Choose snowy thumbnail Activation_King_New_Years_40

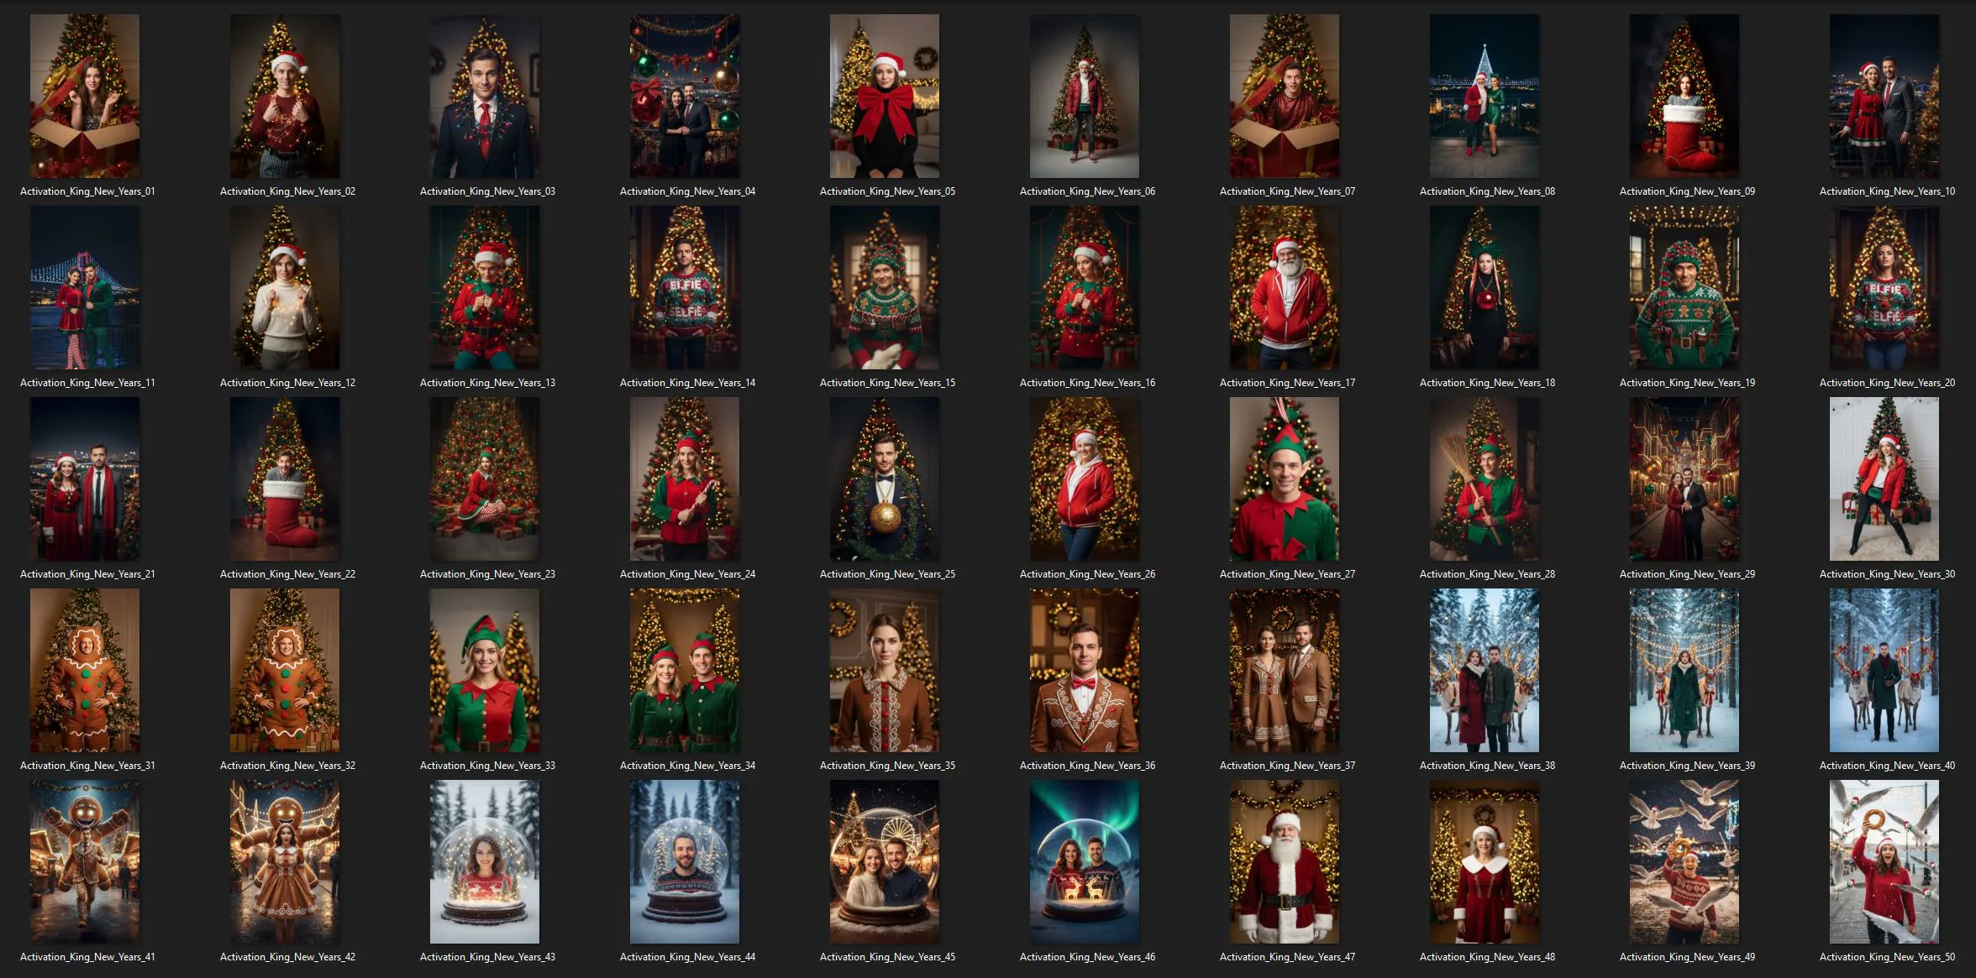[x=1884, y=670]
